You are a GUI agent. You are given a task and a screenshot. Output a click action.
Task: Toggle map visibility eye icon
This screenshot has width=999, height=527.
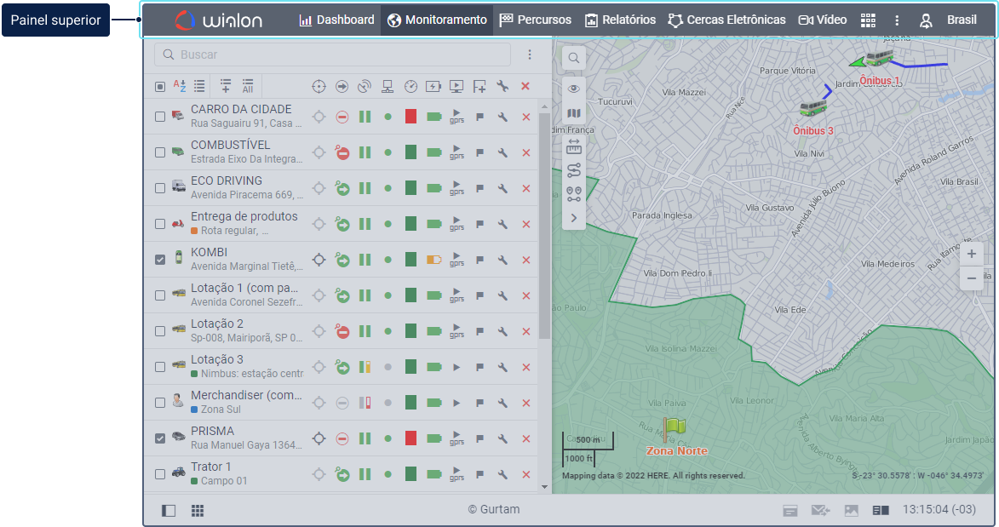pos(574,89)
